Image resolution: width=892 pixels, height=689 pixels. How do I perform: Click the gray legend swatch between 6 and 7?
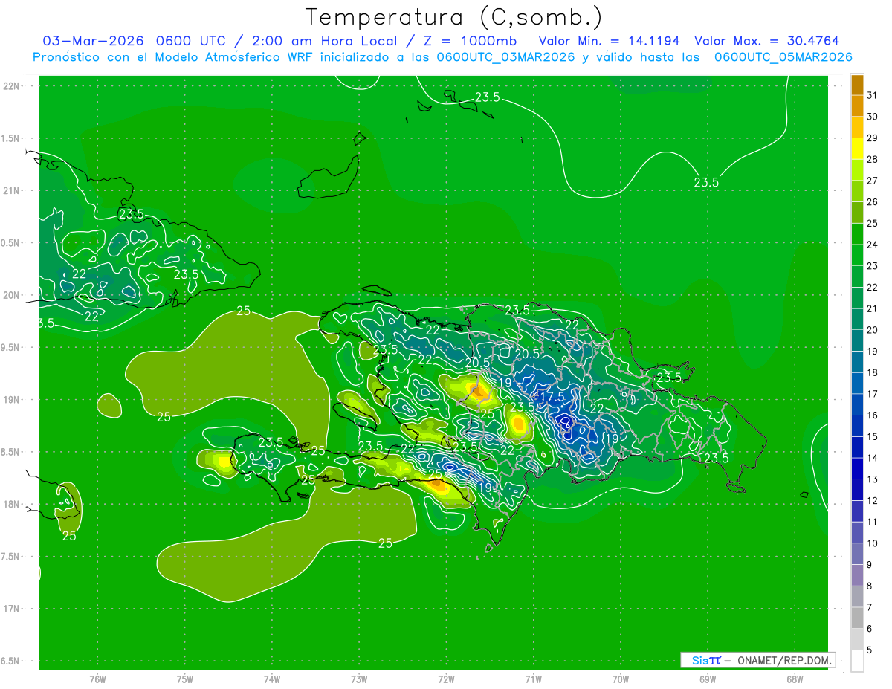857,618
